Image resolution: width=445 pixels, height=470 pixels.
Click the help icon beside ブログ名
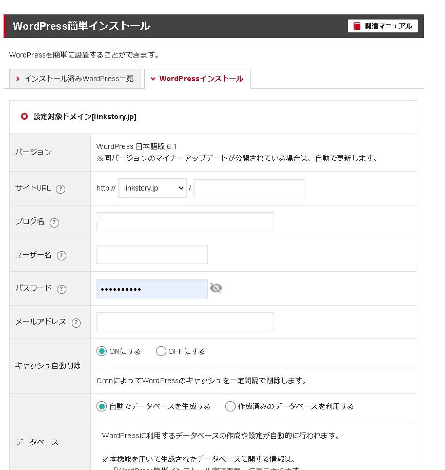click(x=54, y=222)
